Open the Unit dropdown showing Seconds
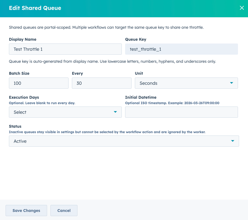 (x=186, y=83)
